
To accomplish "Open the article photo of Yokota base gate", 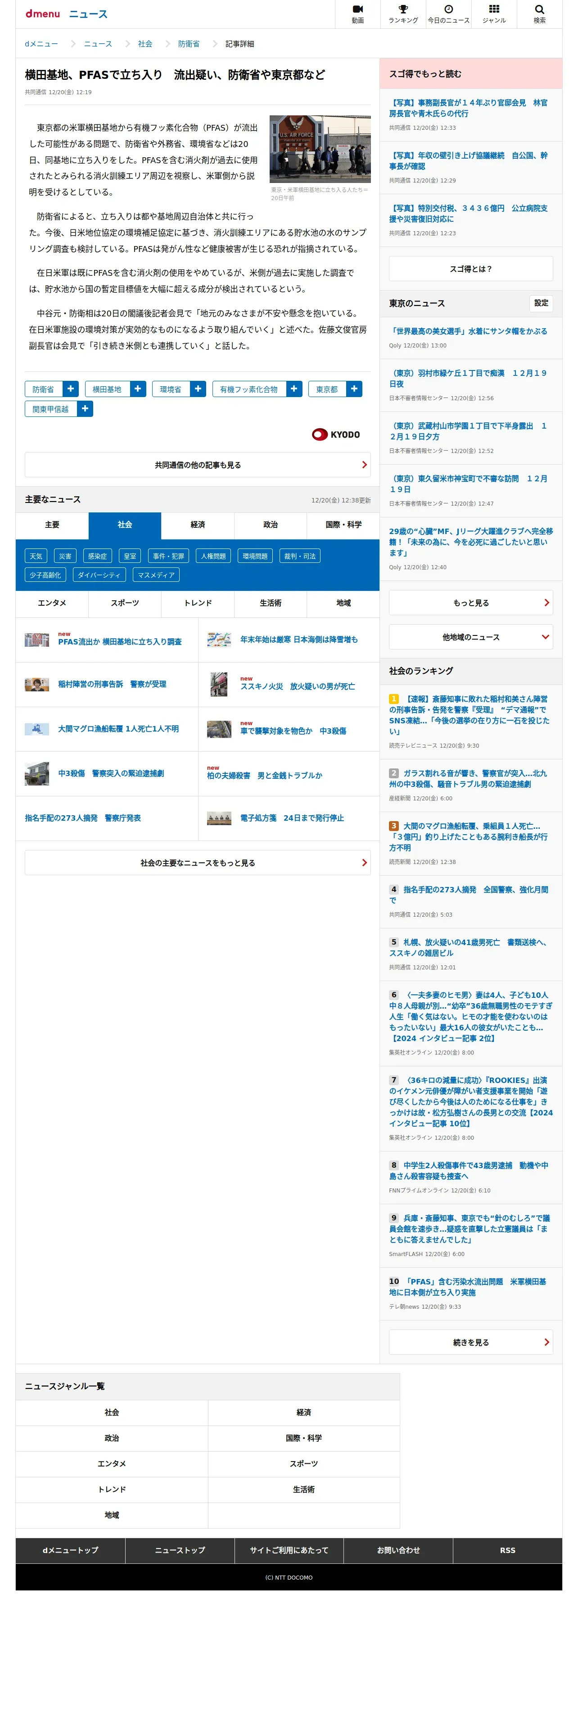I will tap(320, 149).
